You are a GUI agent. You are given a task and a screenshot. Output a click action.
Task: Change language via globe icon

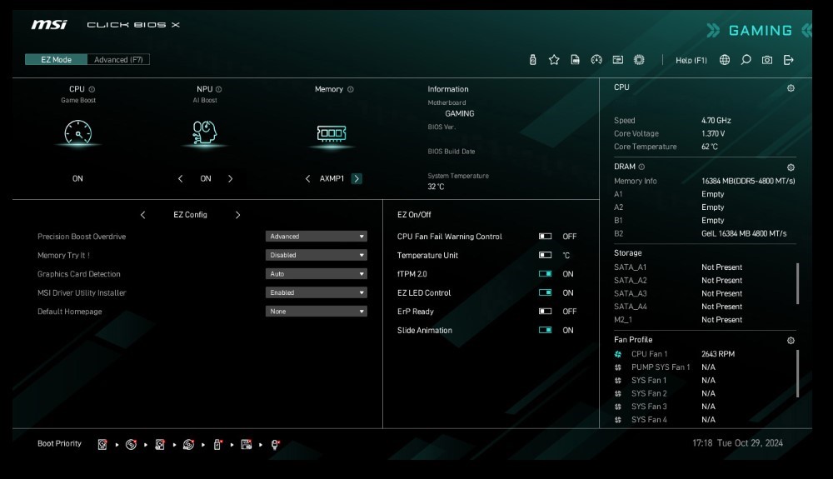tap(724, 60)
